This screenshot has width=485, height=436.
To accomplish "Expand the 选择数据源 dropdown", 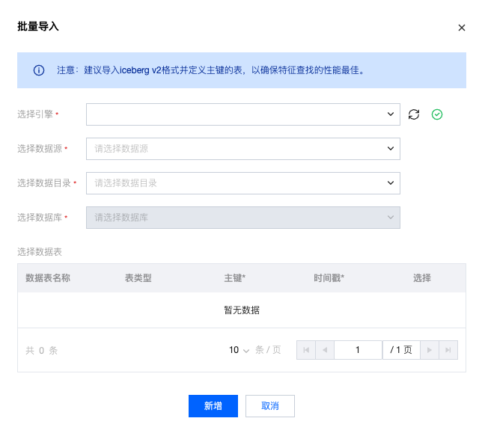I will (x=242, y=149).
